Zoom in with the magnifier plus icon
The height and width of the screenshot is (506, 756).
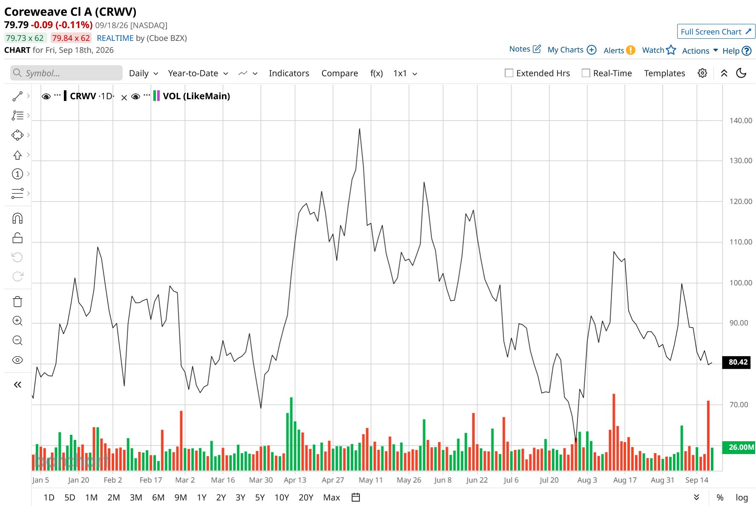pyautogui.click(x=17, y=321)
